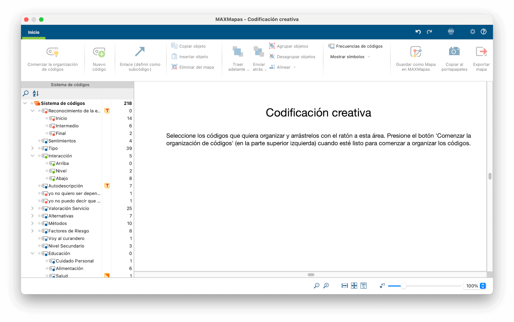Click Eliminar del mapa
514x322 pixels.
192,67
